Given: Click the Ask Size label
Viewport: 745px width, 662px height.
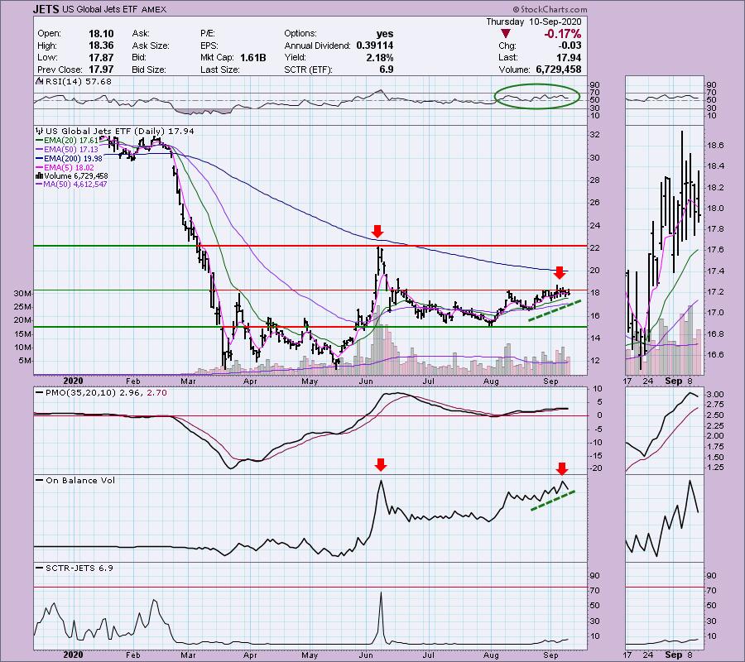Looking at the screenshot, I should click(151, 46).
